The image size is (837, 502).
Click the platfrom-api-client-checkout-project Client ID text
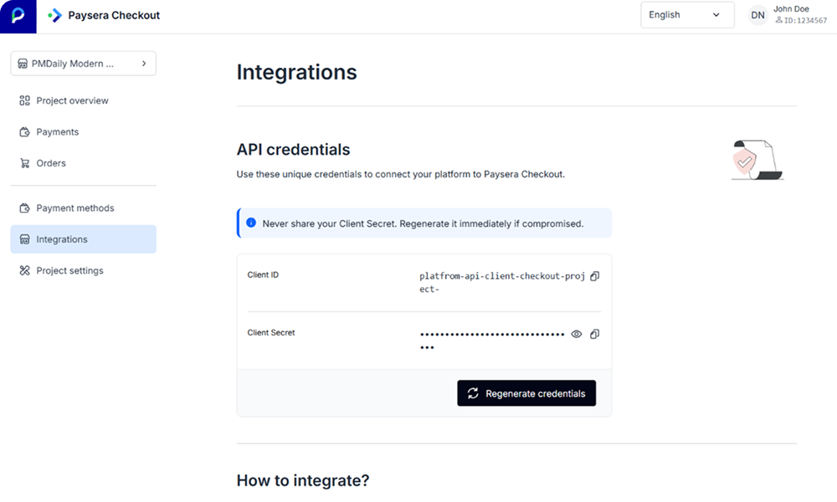pos(501,282)
